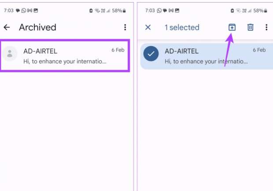Tap the back arrow beside Archived
The height and width of the screenshot is (191, 273).
coord(7,27)
